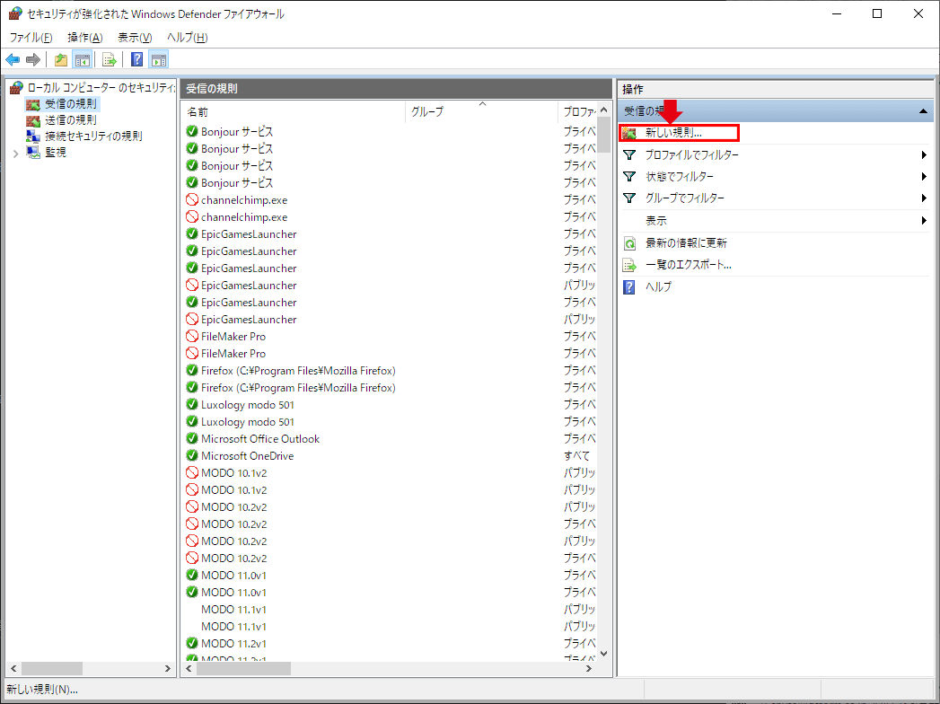
Task: Click the Up one level folder icon
Action: pyautogui.click(x=60, y=59)
